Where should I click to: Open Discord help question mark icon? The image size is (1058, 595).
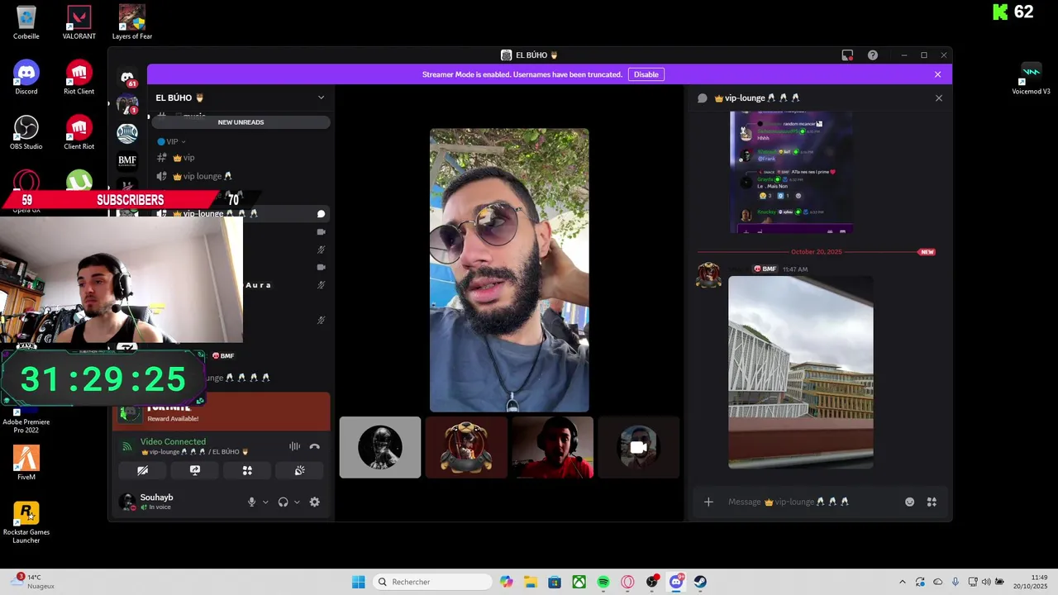873,55
